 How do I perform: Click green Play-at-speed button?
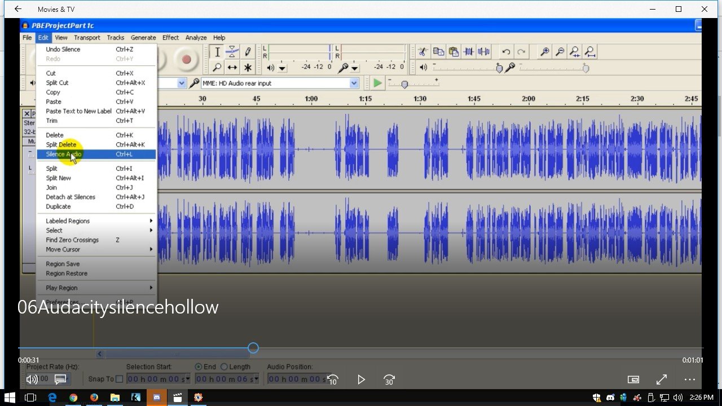377,83
